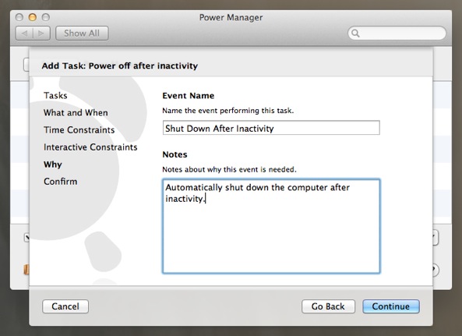Select the Why step

click(53, 164)
